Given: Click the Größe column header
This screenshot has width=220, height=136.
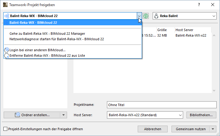Looking at the screenshot, I should pyautogui.click(x=165, y=30).
